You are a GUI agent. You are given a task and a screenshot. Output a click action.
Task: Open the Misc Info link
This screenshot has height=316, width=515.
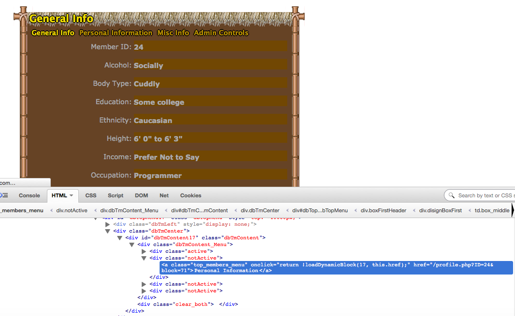173,33
